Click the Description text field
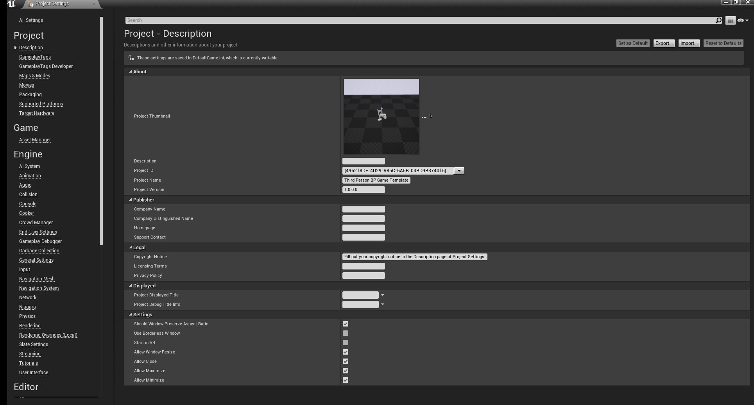754x405 pixels. tap(364, 161)
